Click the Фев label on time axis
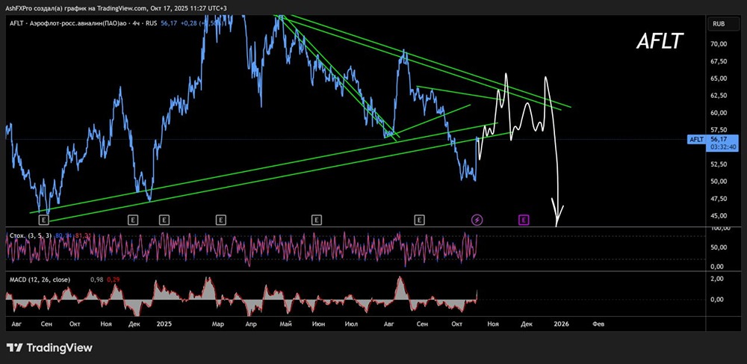Viewport: 747px width, 364px height. [x=598, y=324]
